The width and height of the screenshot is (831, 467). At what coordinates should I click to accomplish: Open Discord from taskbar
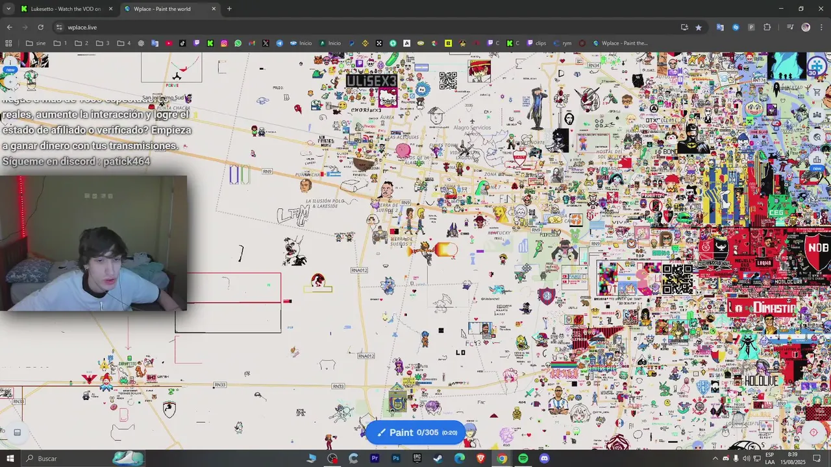pos(544,459)
